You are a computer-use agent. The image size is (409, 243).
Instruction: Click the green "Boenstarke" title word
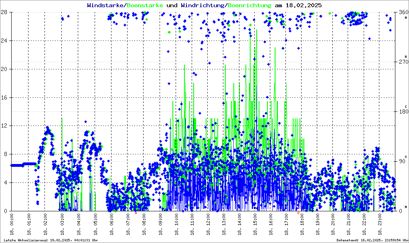[x=145, y=5]
